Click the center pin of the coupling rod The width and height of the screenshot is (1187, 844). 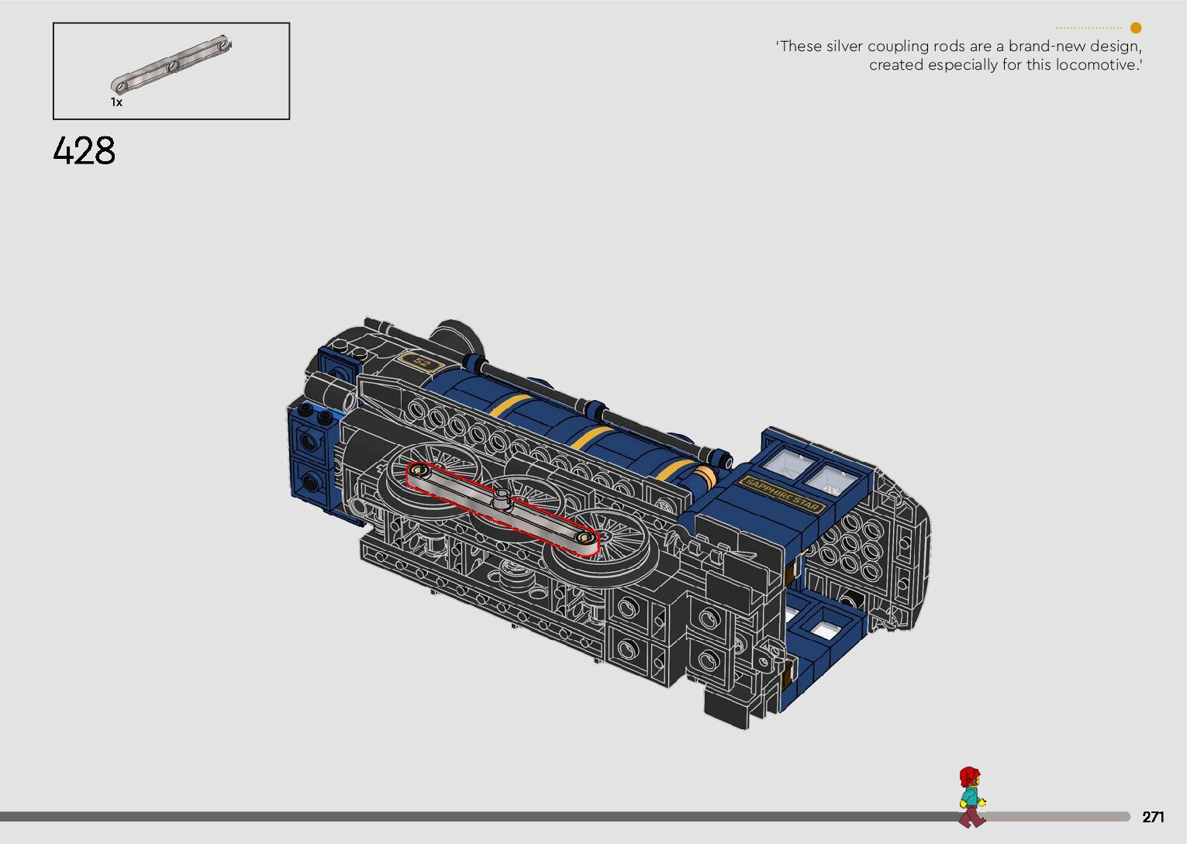(x=502, y=499)
